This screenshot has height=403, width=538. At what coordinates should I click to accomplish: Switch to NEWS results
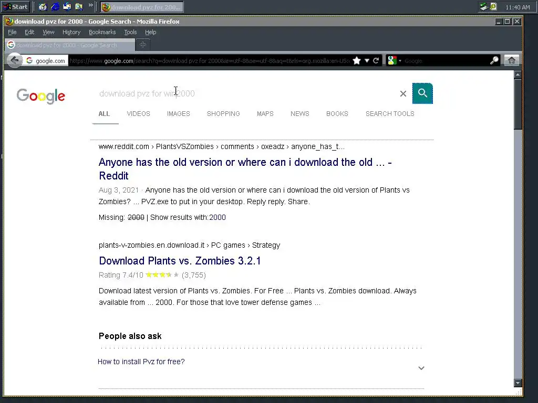[x=300, y=114]
